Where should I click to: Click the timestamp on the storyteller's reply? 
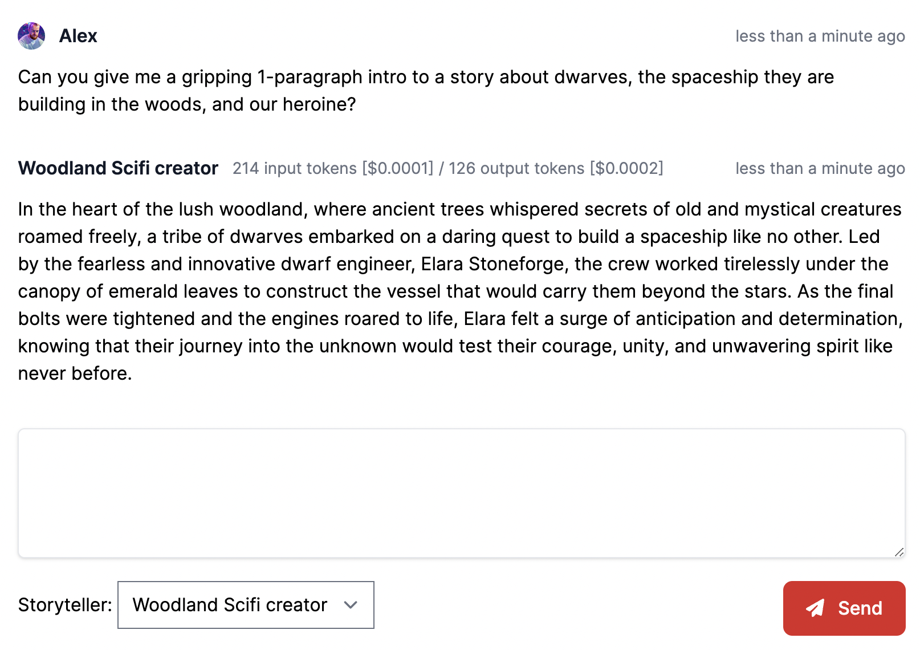(820, 168)
